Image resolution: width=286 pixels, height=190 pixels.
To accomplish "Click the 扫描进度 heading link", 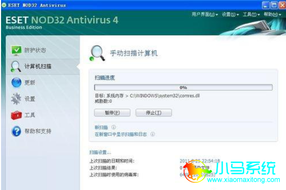I will [105, 77].
